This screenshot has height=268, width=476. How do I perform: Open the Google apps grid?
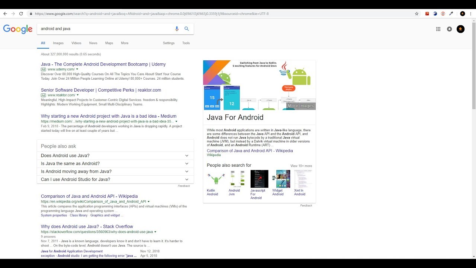(438, 29)
